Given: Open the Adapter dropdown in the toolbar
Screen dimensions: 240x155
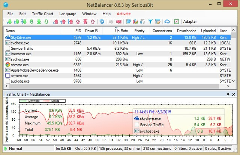Looking at the screenshot, I should coord(190,22).
